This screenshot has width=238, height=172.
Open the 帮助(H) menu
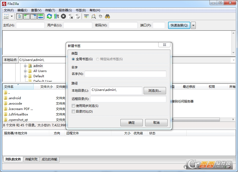coord(95,10)
